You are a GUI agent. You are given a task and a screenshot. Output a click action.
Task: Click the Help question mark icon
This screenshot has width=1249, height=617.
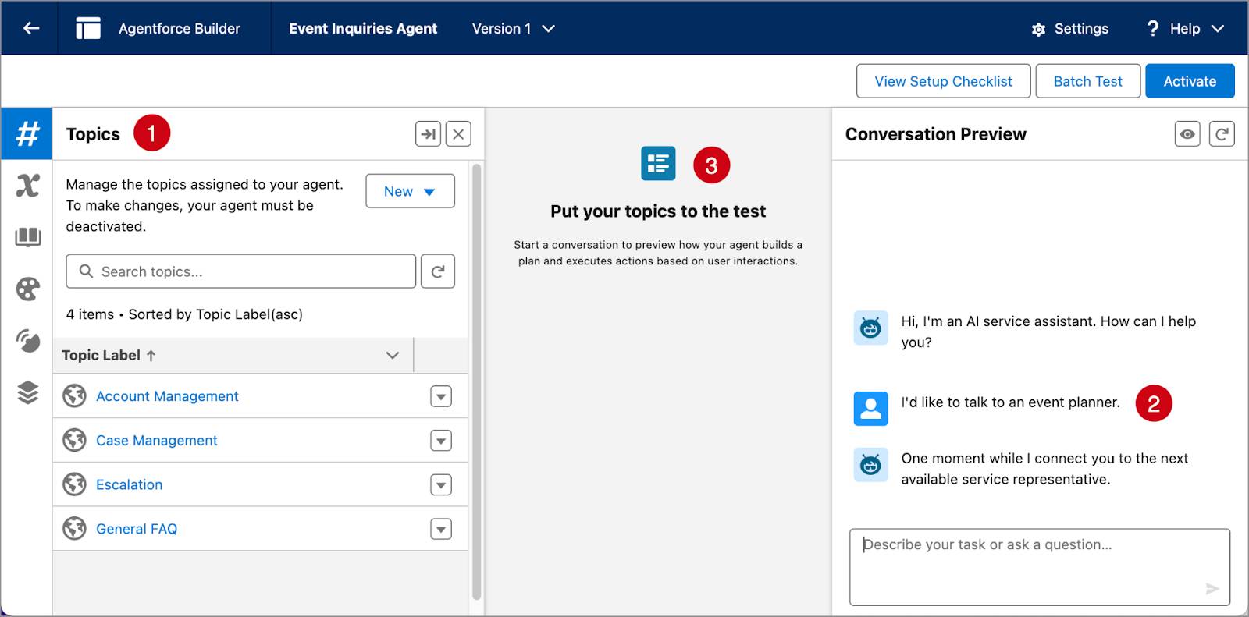pos(1153,28)
